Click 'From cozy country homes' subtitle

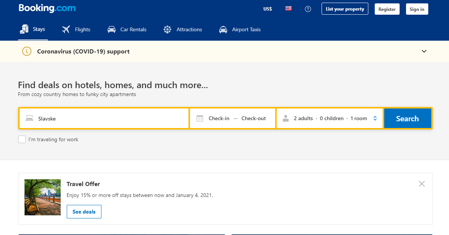coord(77,95)
